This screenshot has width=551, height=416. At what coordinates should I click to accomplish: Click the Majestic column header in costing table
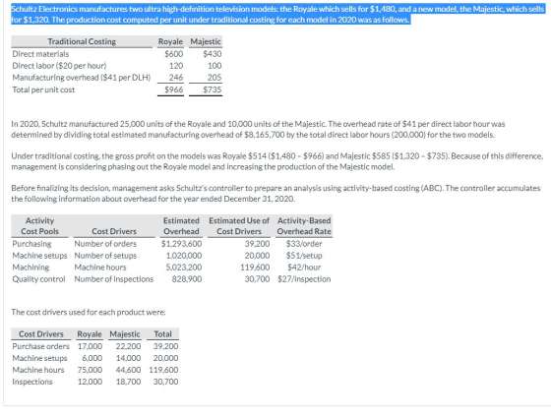[x=206, y=41]
